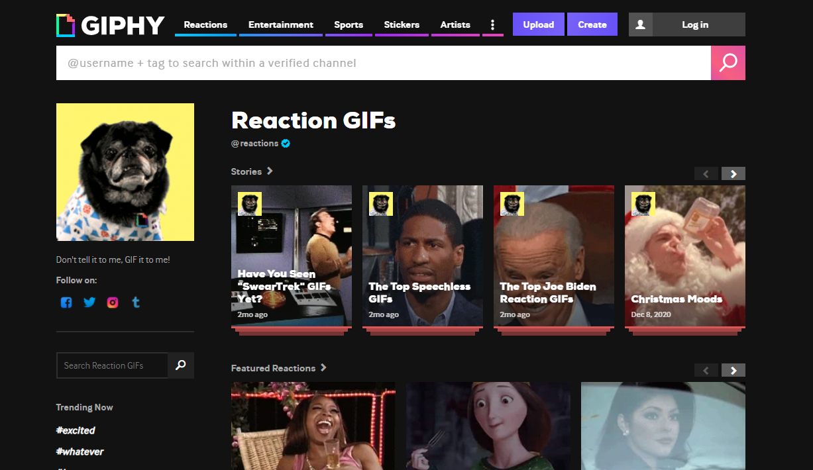Screen dimensions: 813x470
Task: Open The Top Joe Biden Reaction GIFs story
Action: click(554, 256)
